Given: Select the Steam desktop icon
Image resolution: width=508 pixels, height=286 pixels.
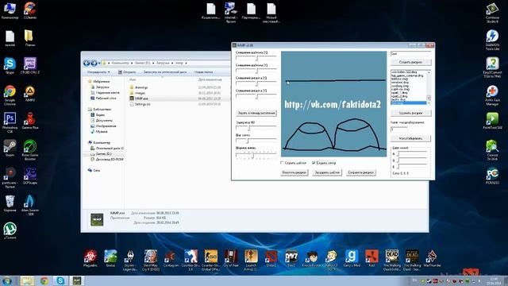Looking at the screenshot, I should (x=10, y=149).
